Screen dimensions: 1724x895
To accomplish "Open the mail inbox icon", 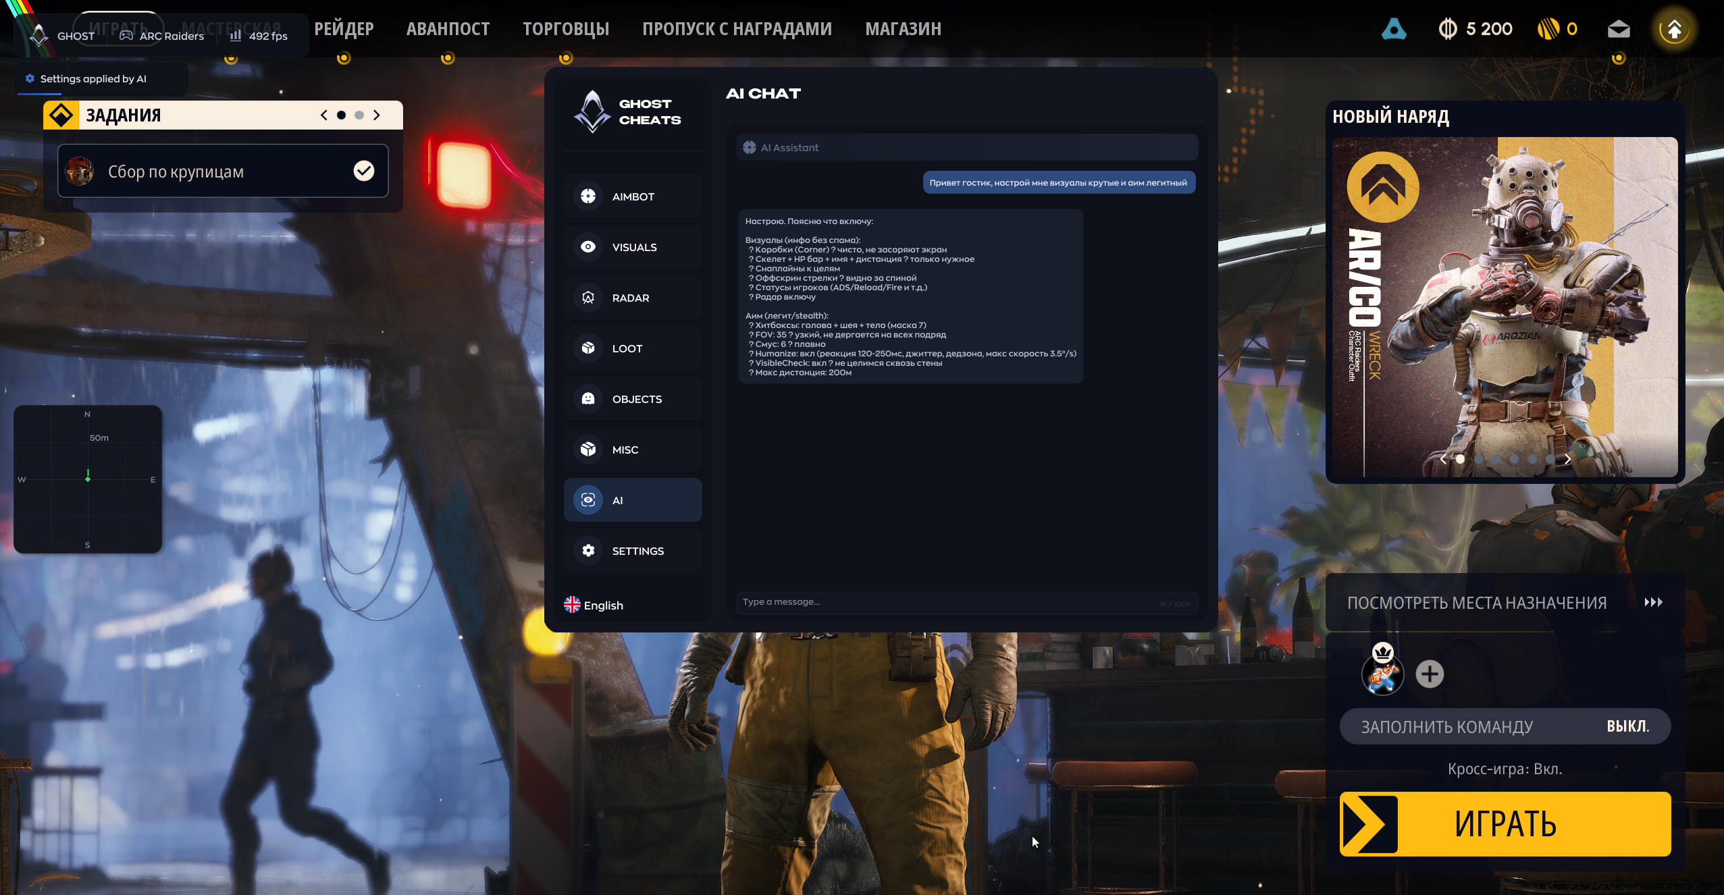I will click(x=1619, y=29).
